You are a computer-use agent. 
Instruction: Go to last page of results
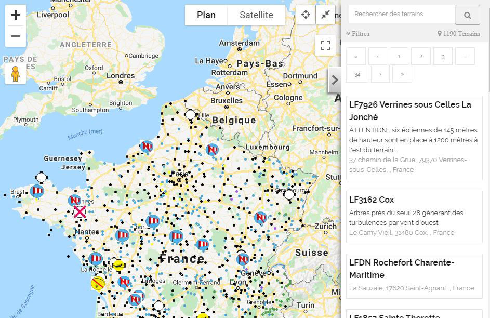tap(402, 74)
